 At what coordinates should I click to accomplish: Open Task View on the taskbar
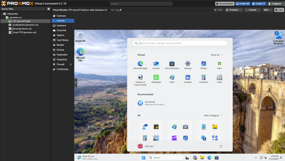pyautogui.click(x=187, y=158)
